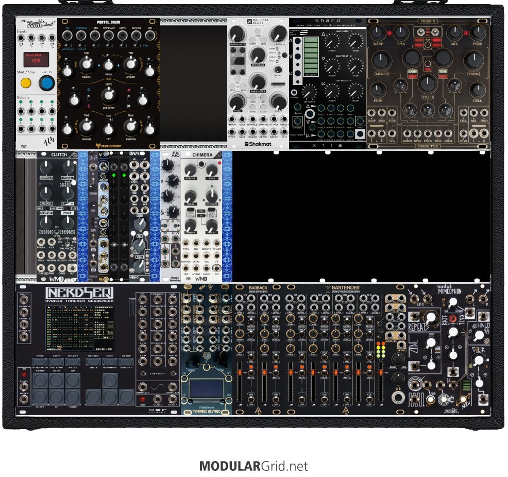
Task: Toggle the FLIP button on Mimeophon
Action: [x=431, y=399]
